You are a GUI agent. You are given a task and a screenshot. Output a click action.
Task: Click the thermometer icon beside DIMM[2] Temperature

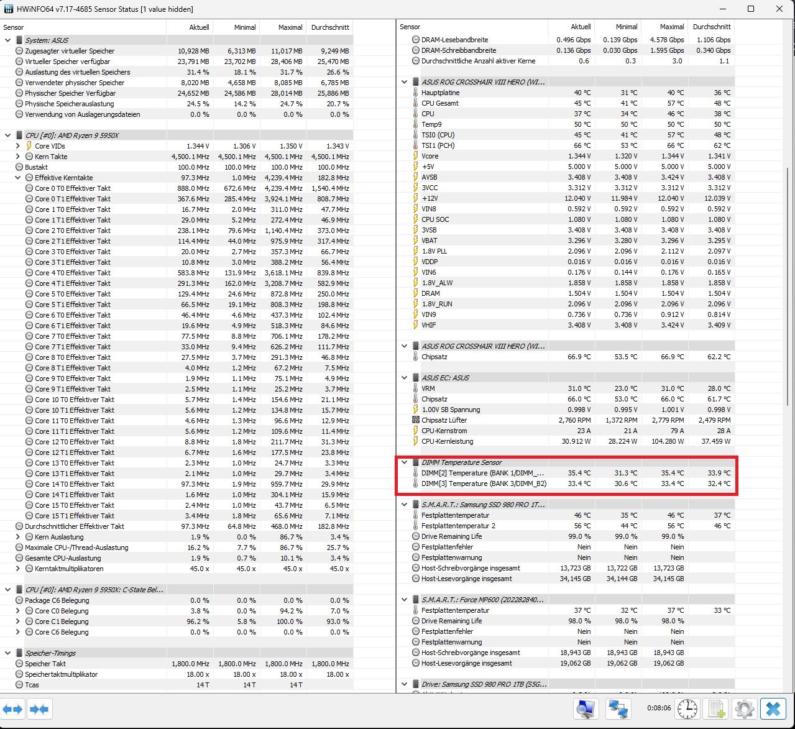pyautogui.click(x=416, y=473)
